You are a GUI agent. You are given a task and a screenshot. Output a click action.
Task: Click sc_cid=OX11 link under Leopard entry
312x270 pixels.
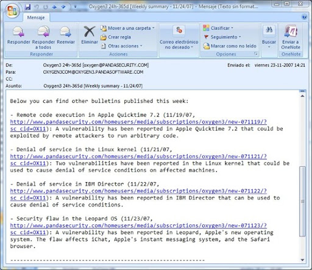pyautogui.click(x=28, y=232)
